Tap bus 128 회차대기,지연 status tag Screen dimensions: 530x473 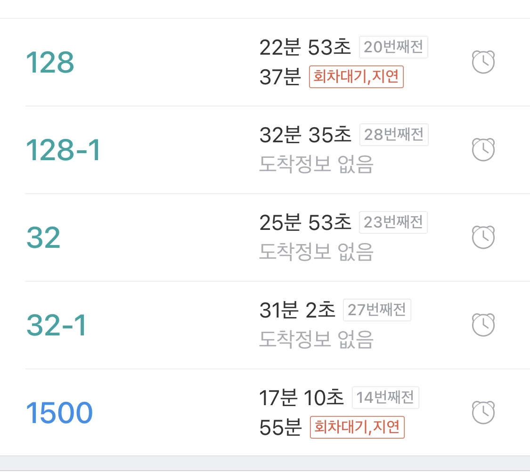pyautogui.click(x=357, y=77)
